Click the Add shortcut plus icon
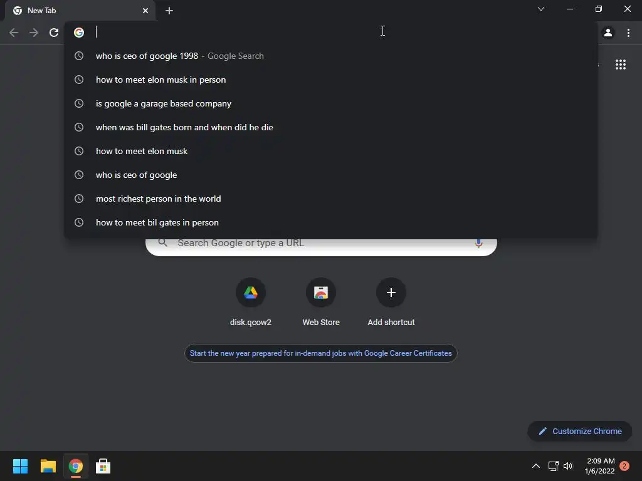This screenshot has width=642, height=481. [x=391, y=292]
